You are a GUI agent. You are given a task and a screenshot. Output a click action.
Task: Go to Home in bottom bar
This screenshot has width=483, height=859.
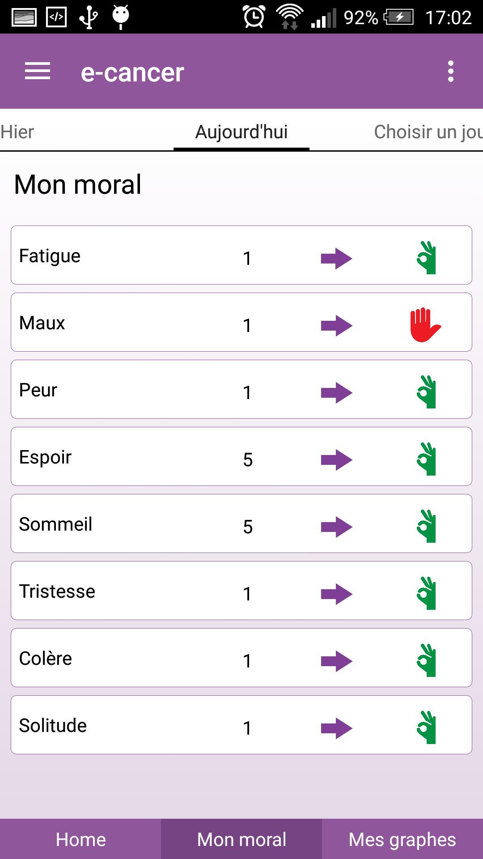coord(80,839)
